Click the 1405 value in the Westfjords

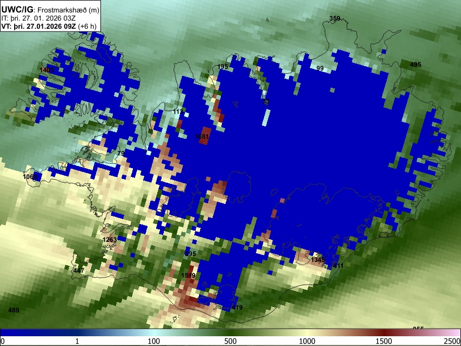(47, 69)
